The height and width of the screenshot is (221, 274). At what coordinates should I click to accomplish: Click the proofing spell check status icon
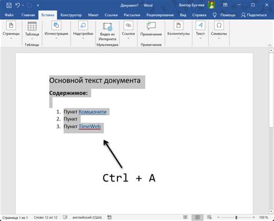(x=65, y=218)
